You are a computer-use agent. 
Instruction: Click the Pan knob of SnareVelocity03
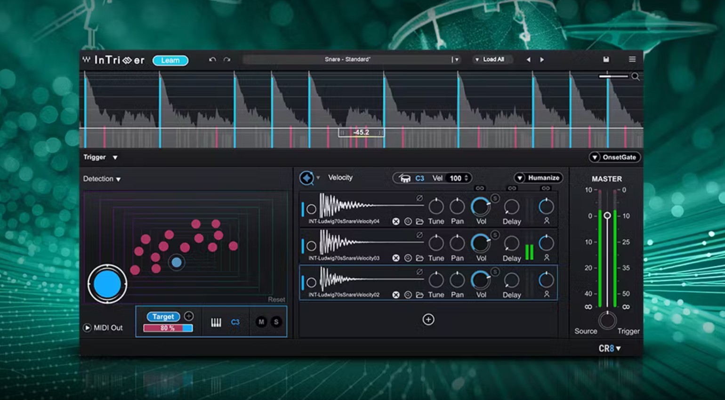coord(457,243)
